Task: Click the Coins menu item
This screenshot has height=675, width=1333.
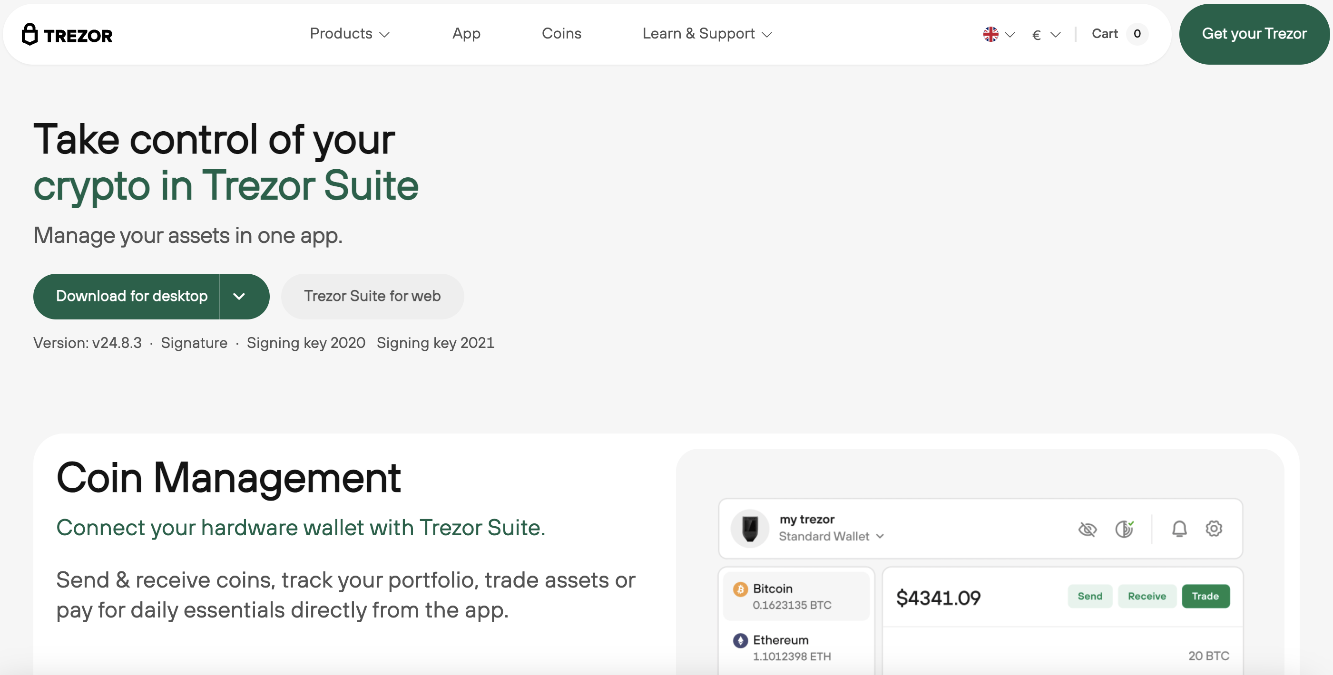Action: [x=561, y=32]
